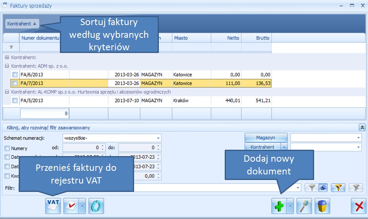This screenshot has width=368, height=219.
Task: Click the red checkmark confirm icon
Action: [x=71, y=206]
